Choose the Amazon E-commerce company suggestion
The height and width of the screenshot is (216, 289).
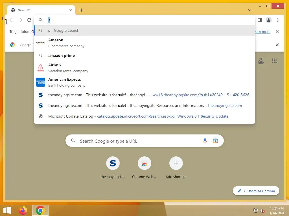pos(144,43)
